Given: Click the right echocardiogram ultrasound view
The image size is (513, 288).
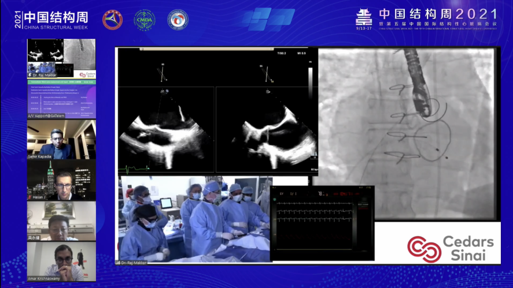Looking at the screenshot, I should tap(266, 129).
